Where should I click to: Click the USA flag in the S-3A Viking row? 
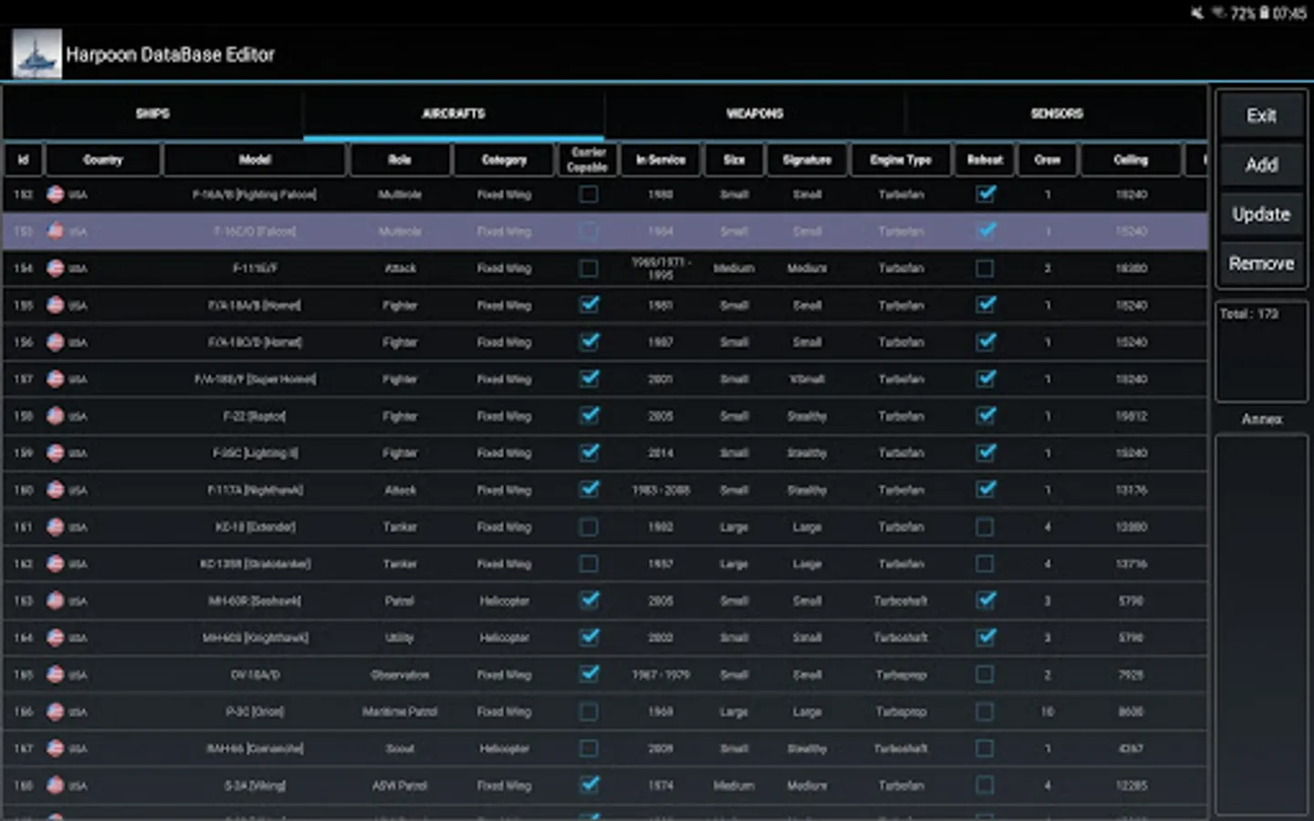coord(56,785)
